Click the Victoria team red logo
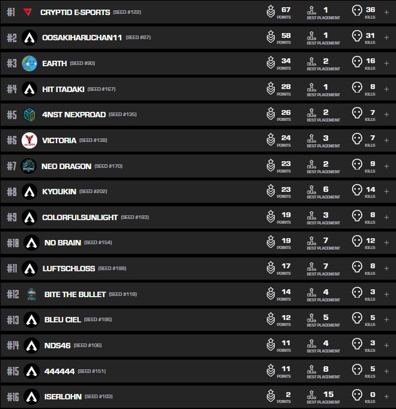The image size is (396, 409). (x=29, y=140)
